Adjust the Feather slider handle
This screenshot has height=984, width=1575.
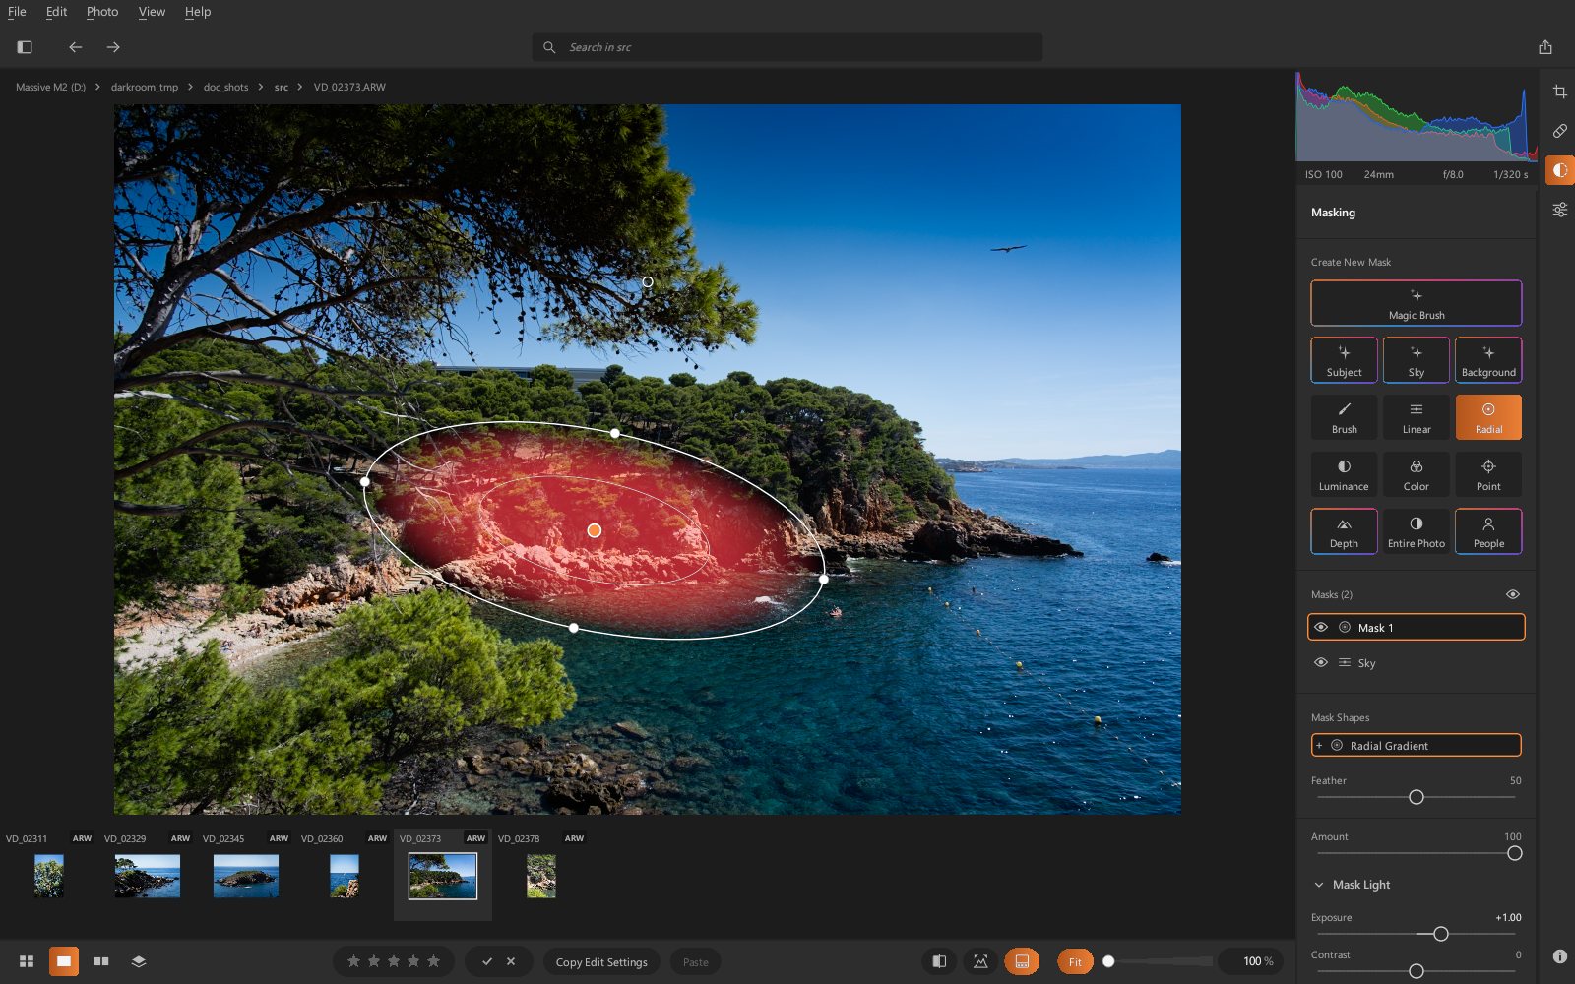[1417, 797]
